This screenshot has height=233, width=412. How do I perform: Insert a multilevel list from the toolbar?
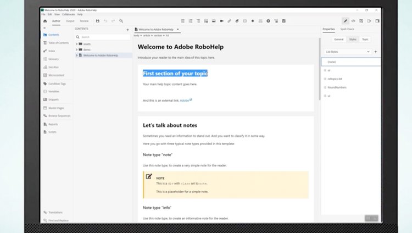[x=198, y=21]
